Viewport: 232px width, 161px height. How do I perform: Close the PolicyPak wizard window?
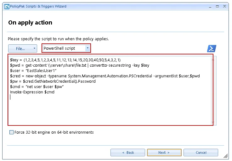224,6
